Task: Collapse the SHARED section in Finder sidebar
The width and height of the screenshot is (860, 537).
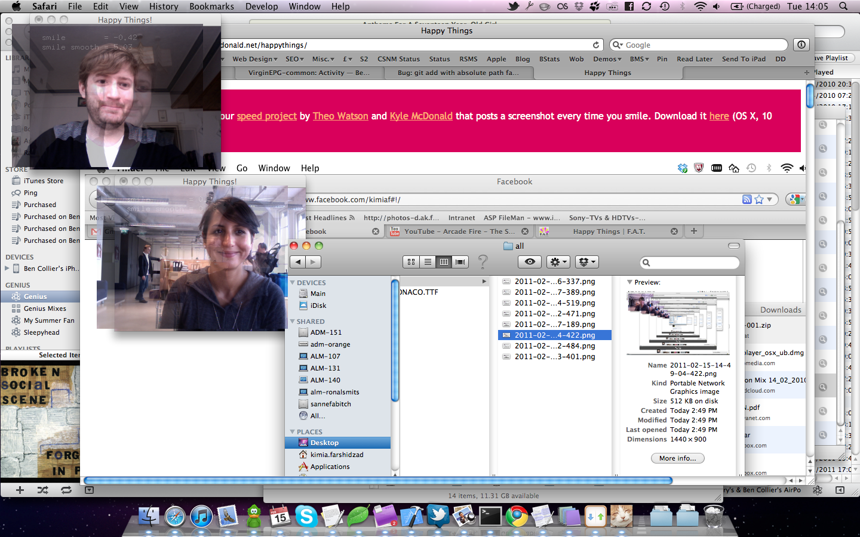Action: click(293, 322)
